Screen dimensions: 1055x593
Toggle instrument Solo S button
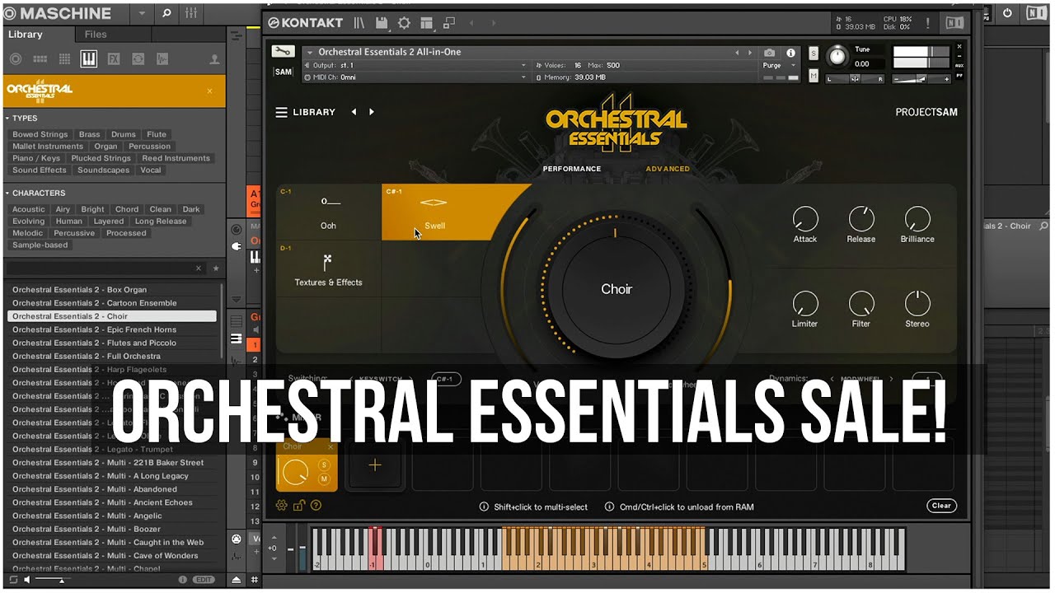pyautogui.click(x=814, y=54)
